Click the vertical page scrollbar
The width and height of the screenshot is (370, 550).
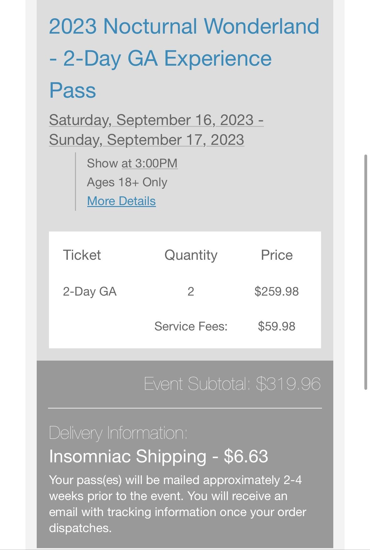click(x=366, y=272)
